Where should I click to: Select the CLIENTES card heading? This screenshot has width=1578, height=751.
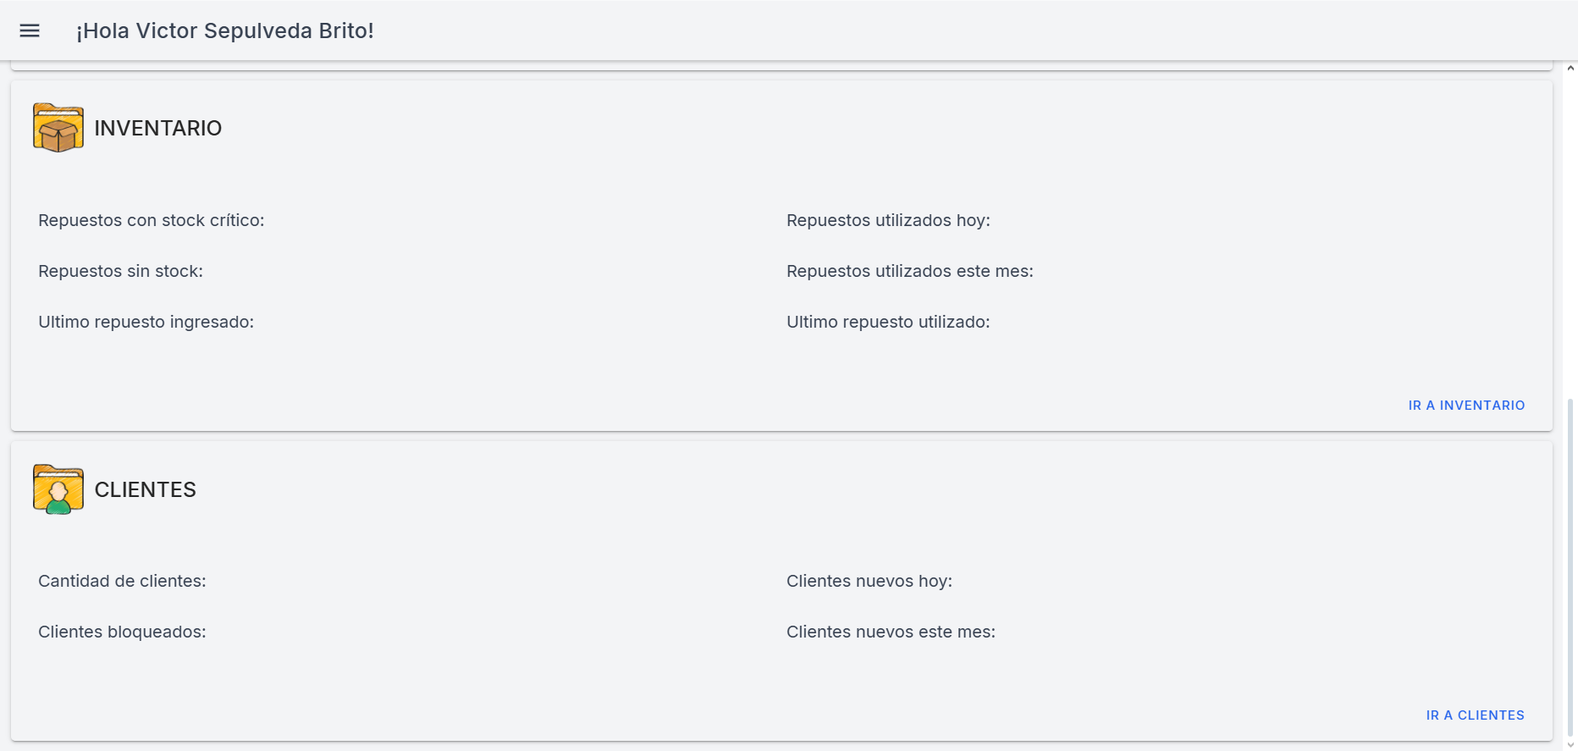146,489
